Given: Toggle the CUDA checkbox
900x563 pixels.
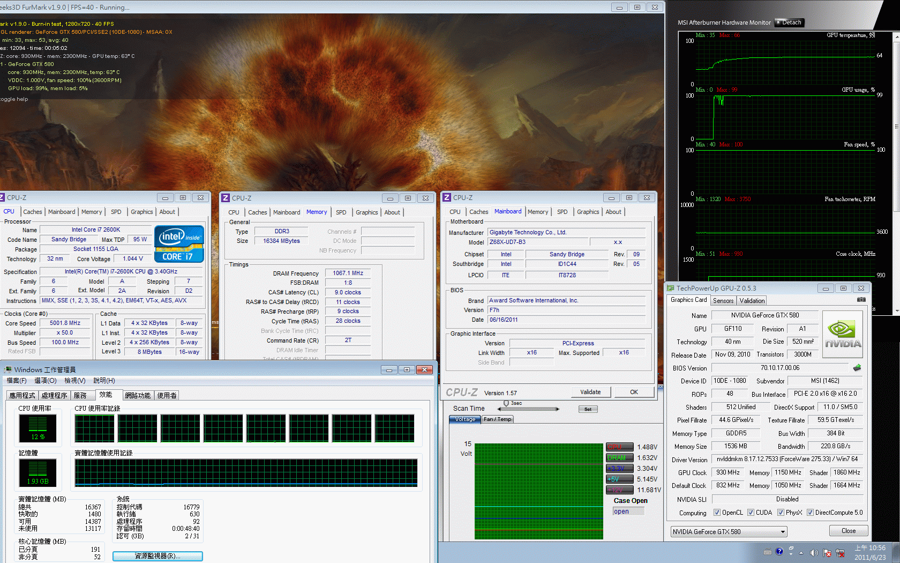Looking at the screenshot, I should pyautogui.click(x=751, y=513).
